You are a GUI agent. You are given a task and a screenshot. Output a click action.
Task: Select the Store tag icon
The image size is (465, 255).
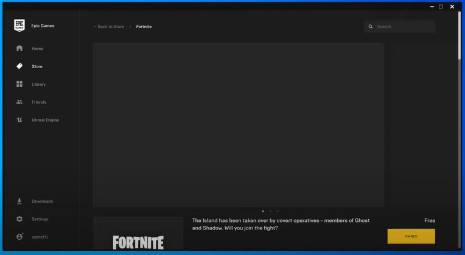(x=19, y=66)
